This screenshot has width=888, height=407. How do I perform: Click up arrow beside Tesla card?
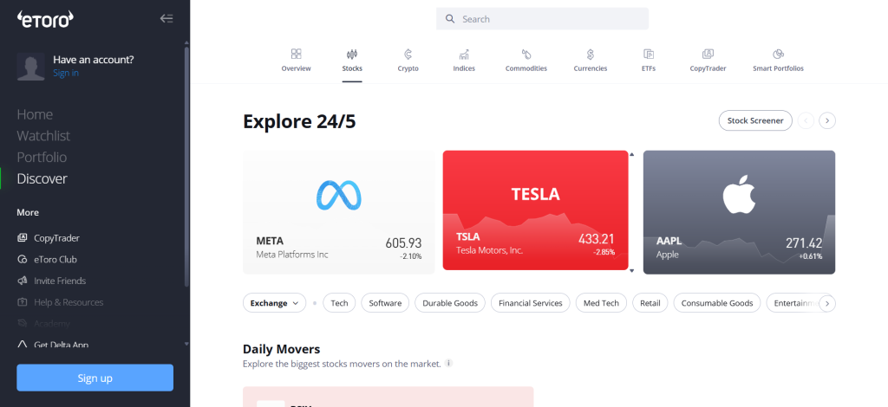pyautogui.click(x=632, y=154)
